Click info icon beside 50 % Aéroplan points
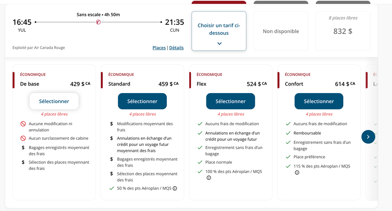Screen dimensions: 392x211 pos(175,189)
